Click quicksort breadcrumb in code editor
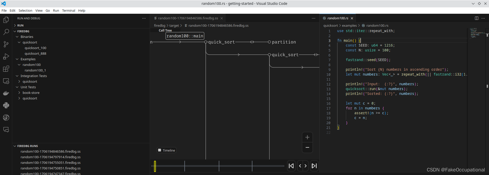 click(x=331, y=25)
